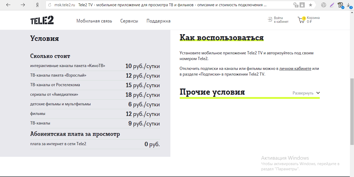Screen dimensions: 354x177
Task: Click the КиноТВ interactive channels row label
Action: click(68, 66)
